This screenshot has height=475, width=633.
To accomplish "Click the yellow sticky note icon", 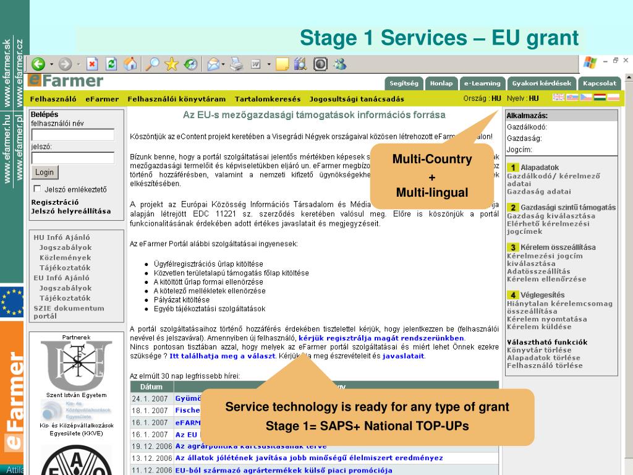I will pos(282,64).
